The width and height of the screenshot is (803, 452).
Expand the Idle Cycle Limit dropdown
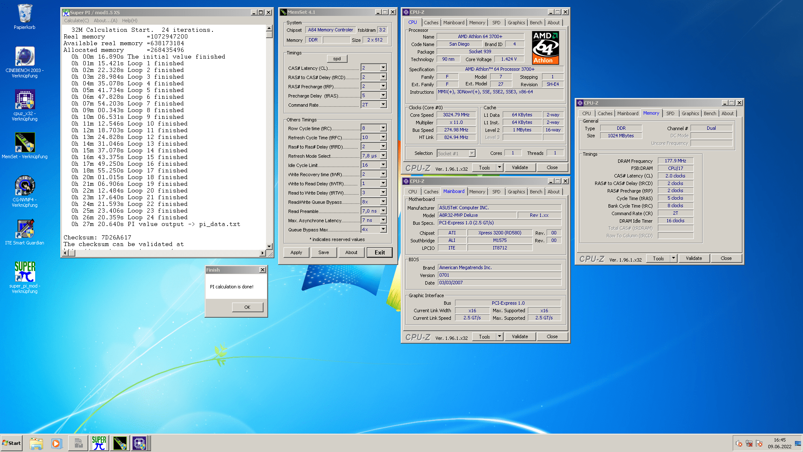pyautogui.click(x=383, y=165)
